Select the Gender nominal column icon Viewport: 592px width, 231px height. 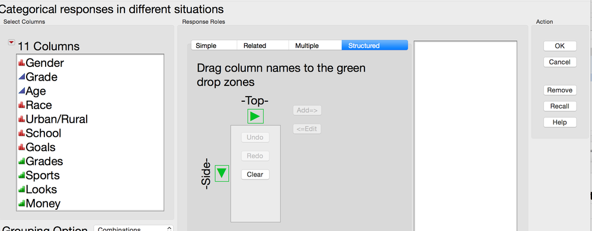click(x=21, y=63)
